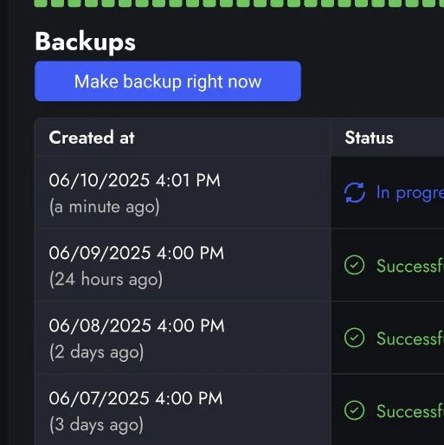The image size is (444, 445).
Task: Click the green checkmark icon for the 06/09/2025 backup
Action: 355,265
